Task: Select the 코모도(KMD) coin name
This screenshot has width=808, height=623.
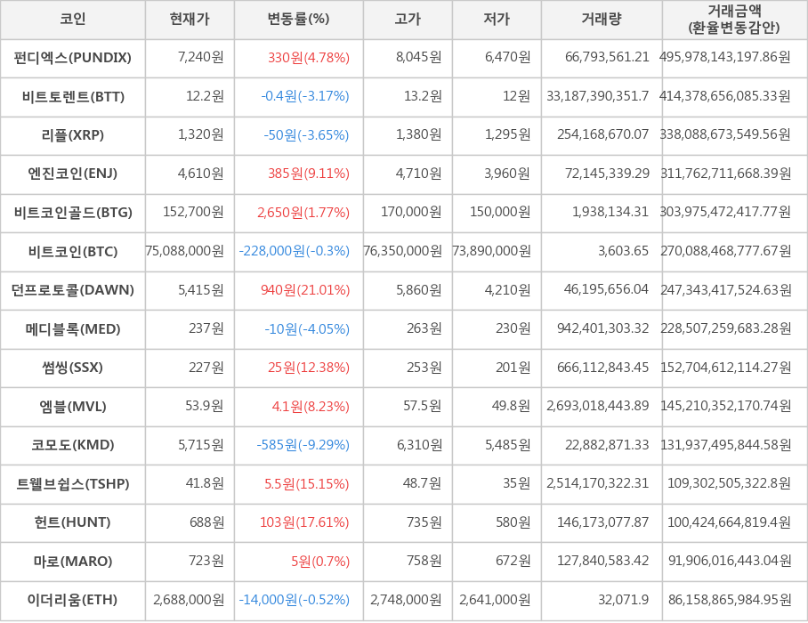Action: pos(73,445)
